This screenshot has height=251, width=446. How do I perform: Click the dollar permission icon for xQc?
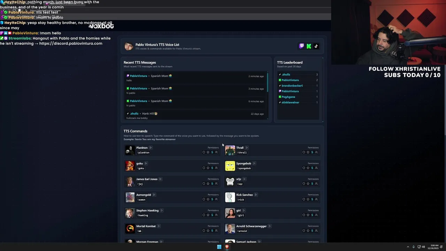pyautogui.click(x=312, y=184)
